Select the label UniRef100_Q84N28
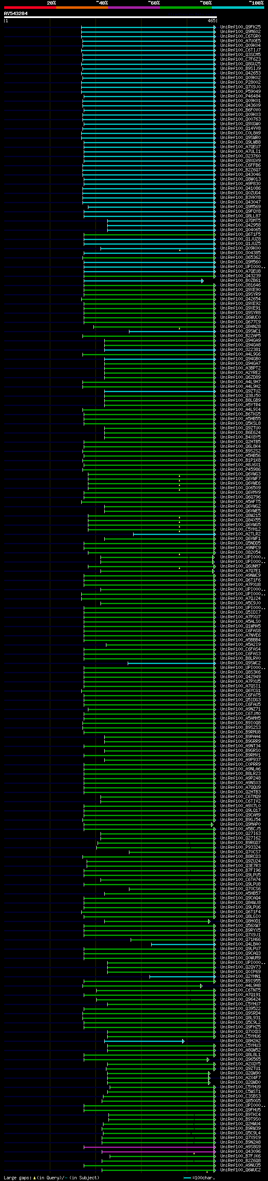268x1181 pixels. (240, 327)
